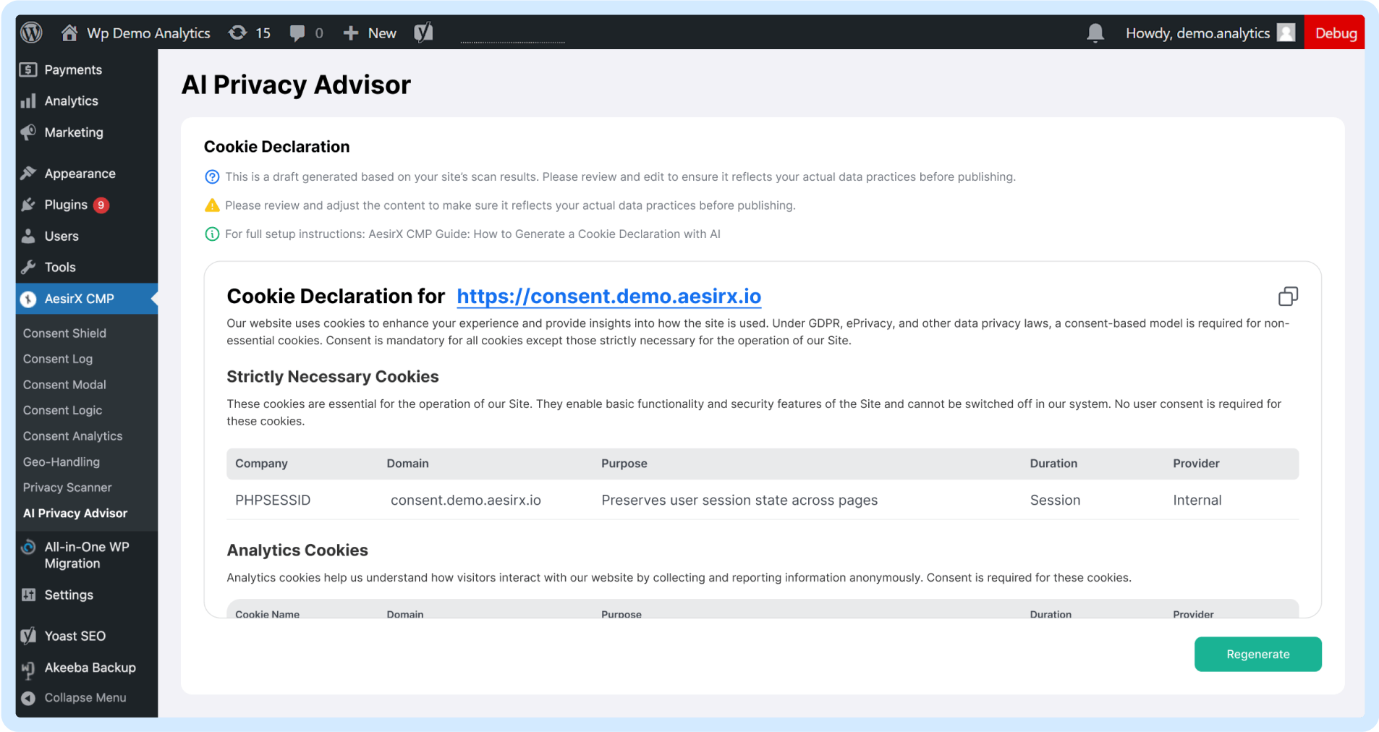Visit site via the Wp Demo Analytics home icon

coord(69,33)
